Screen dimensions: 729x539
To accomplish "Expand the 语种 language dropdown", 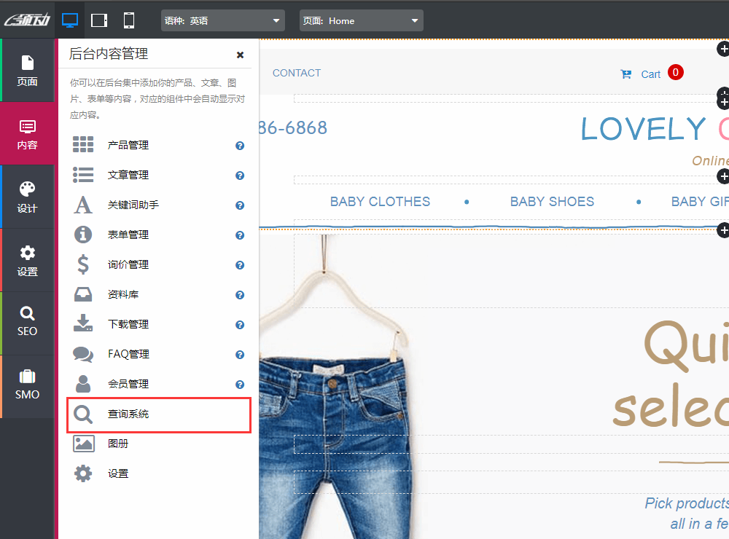I will pos(222,21).
